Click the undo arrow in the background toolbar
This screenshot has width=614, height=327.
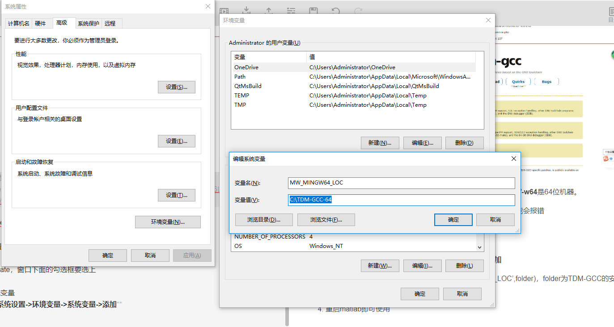tap(335, 11)
